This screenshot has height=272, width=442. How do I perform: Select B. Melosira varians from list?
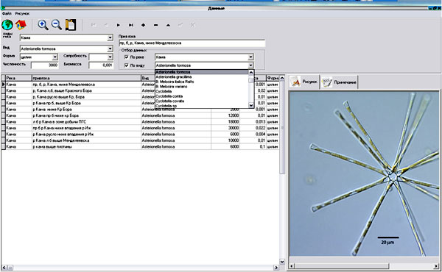point(172,86)
